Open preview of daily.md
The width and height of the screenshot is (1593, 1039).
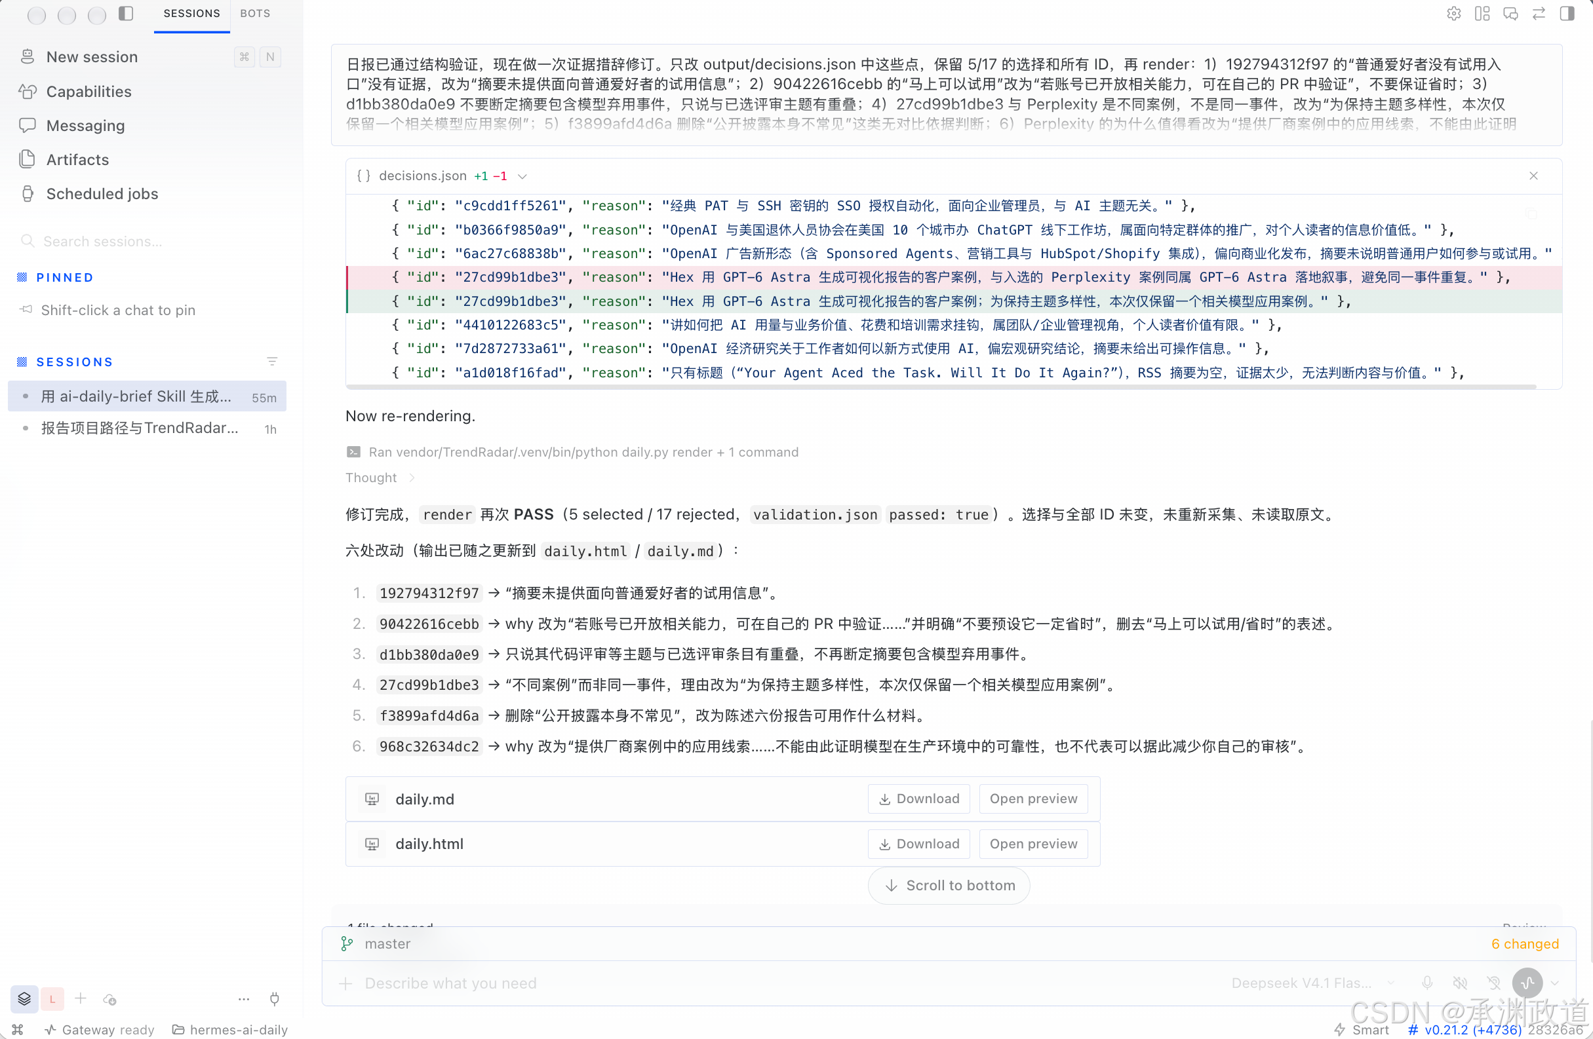point(1032,799)
